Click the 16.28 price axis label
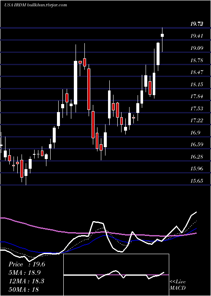Image resolution: width=211 pixels, height=296 pixels. (x=197, y=156)
